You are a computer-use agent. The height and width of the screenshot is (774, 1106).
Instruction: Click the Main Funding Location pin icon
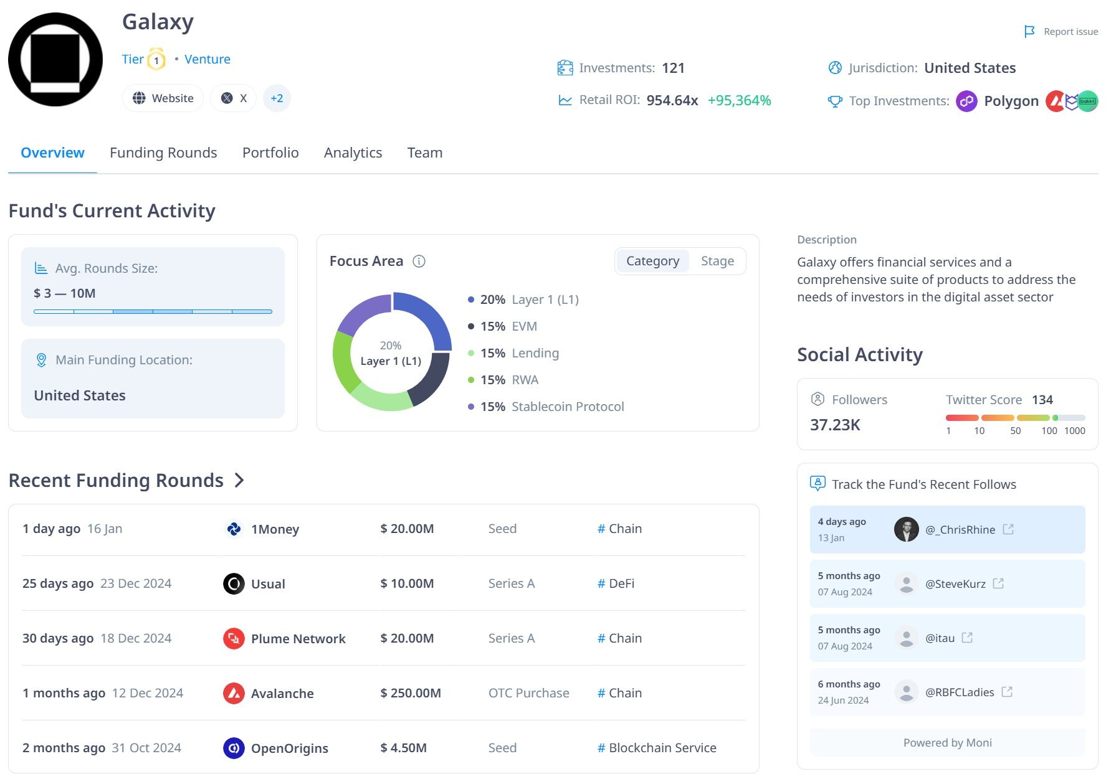pos(41,360)
